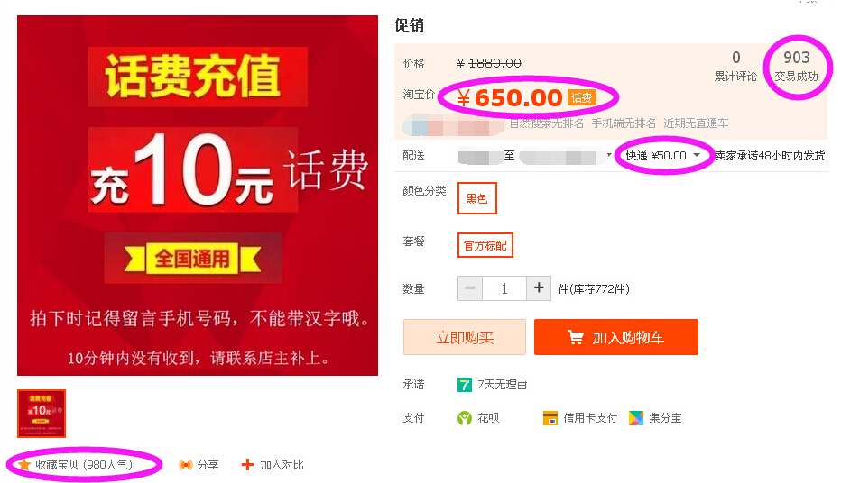Viewport: 841px width, 483px height.
Task: Expand the delivery destination dropdown
Action: pos(608,156)
